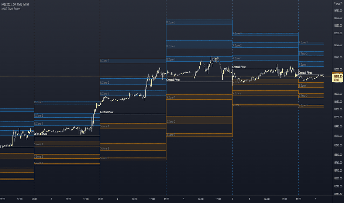Click the 16100.00 price scale label
This screenshot has width=344, height=203.
pos(338,109)
